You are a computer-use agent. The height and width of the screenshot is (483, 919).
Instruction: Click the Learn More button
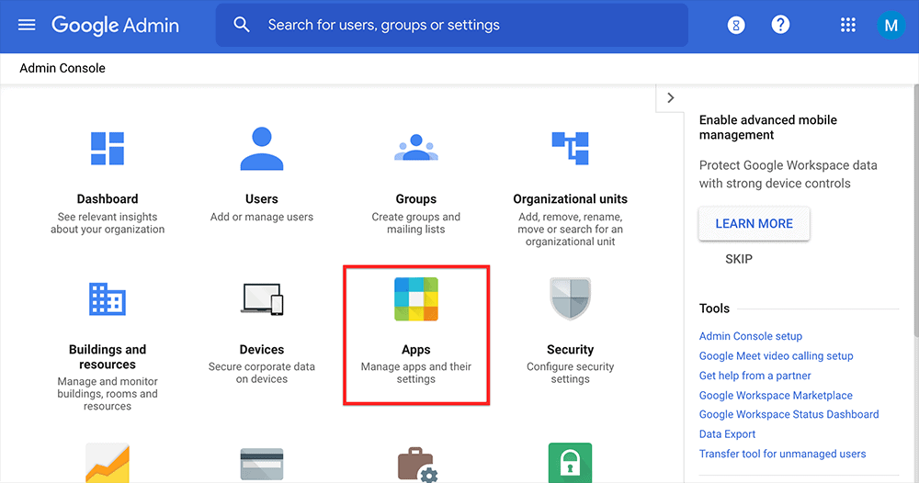coord(754,223)
